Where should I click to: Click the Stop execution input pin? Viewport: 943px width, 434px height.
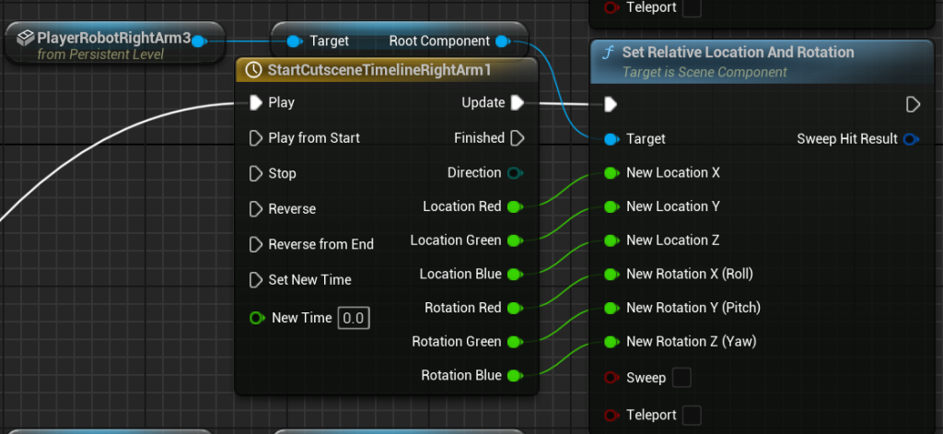click(255, 173)
